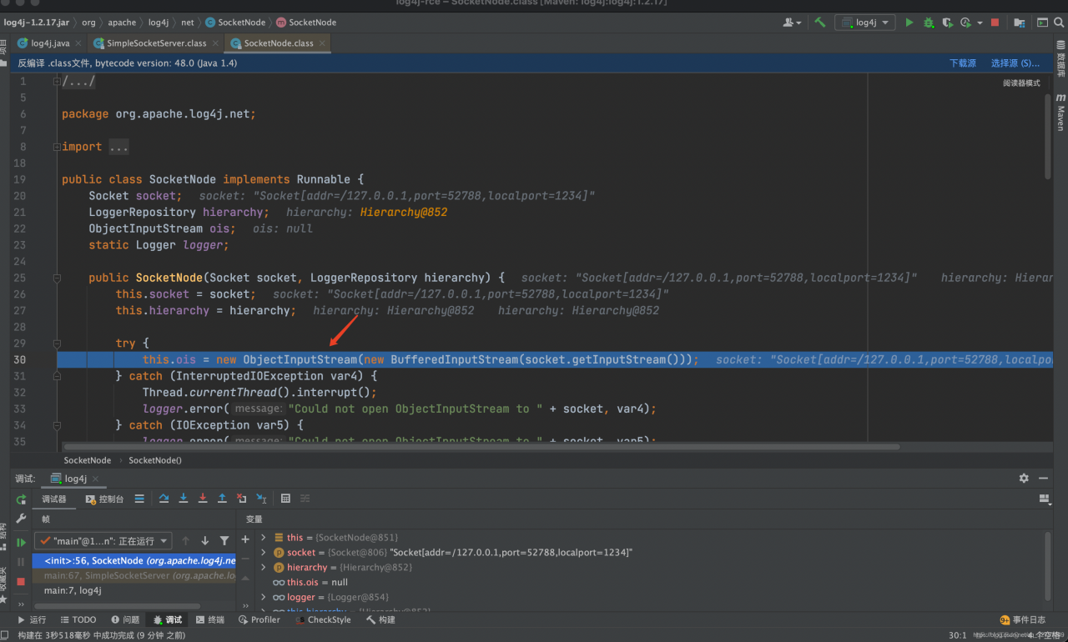The height and width of the screenshot is (642, 1068).
Task: Select the 调试器 debugger tab
Action: click(54, 499)
